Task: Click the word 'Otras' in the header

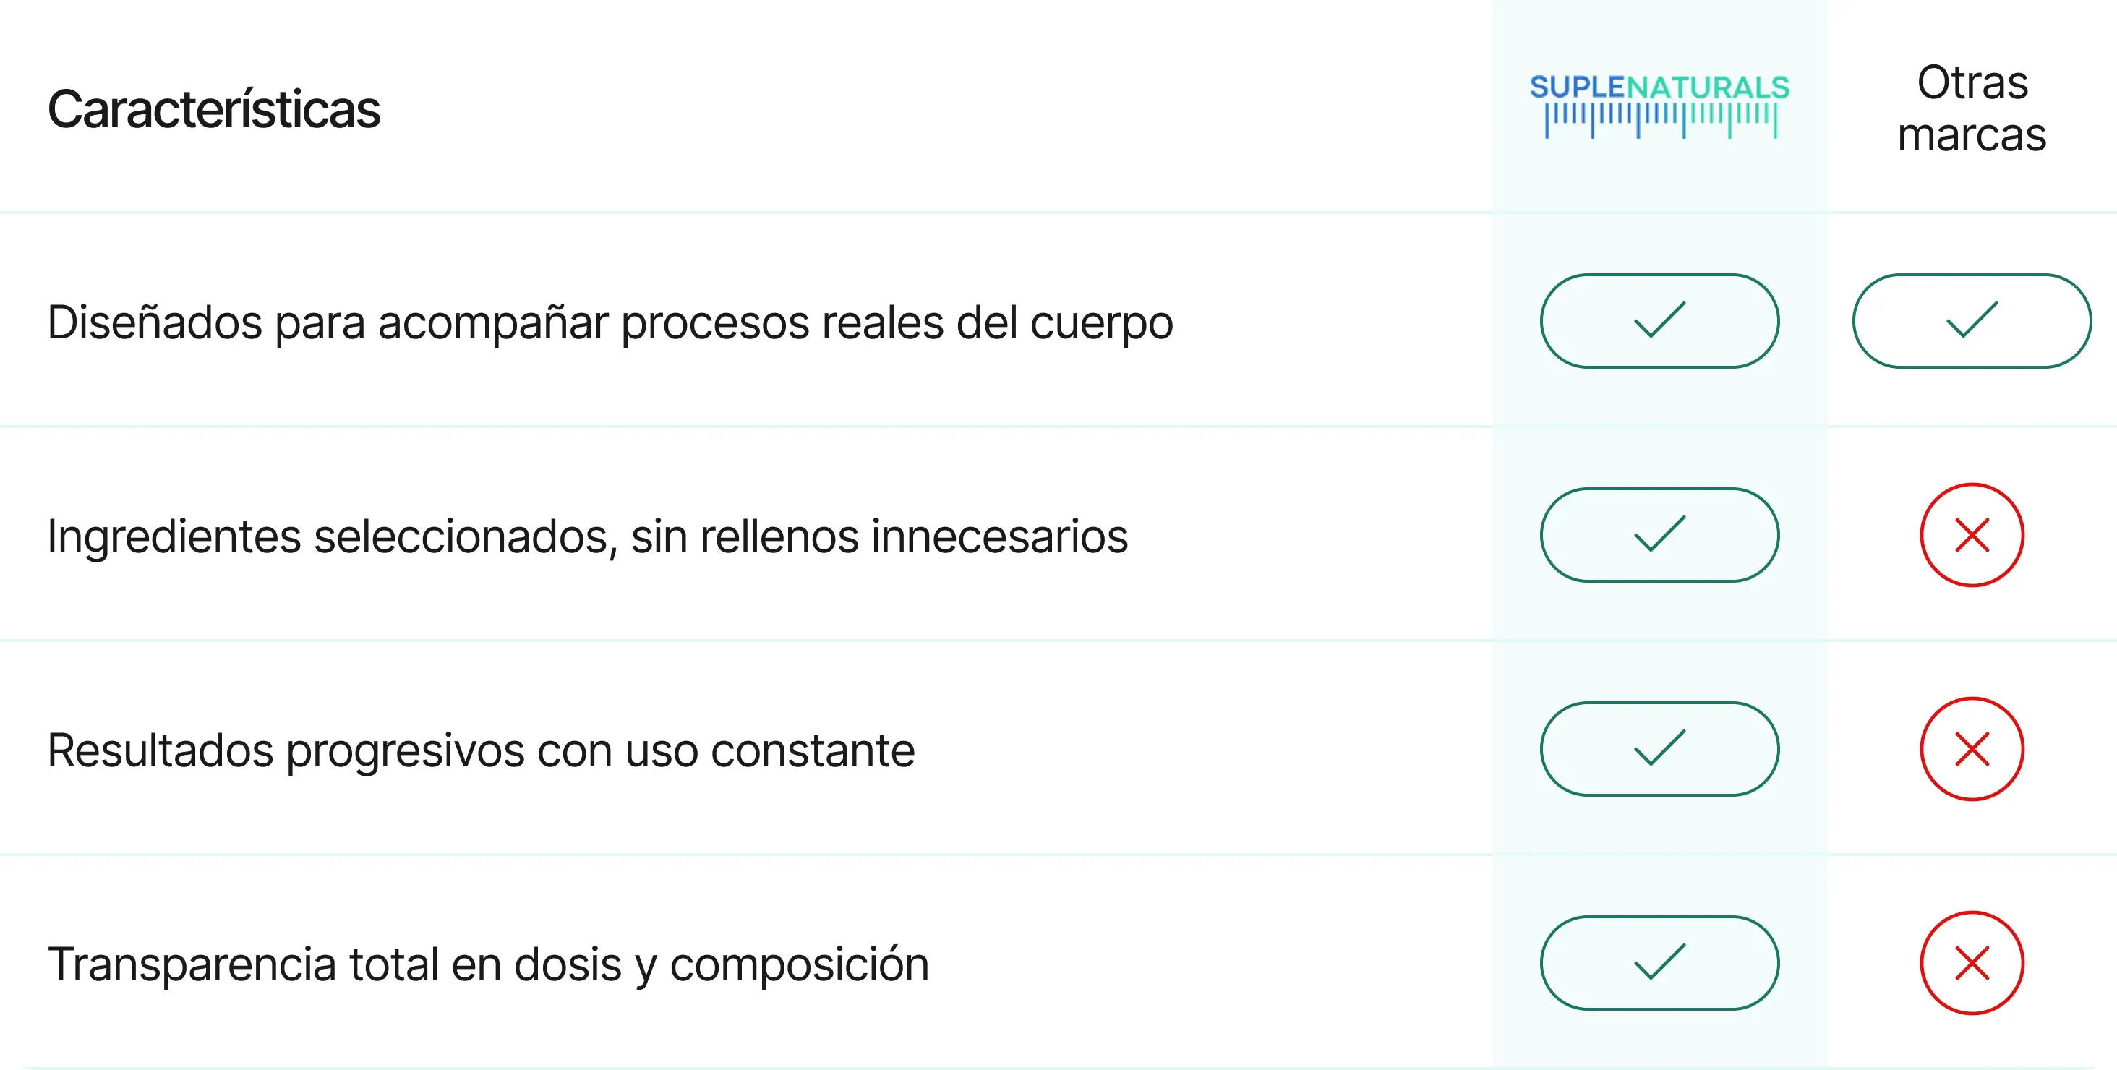Action: click(1972, 82)
